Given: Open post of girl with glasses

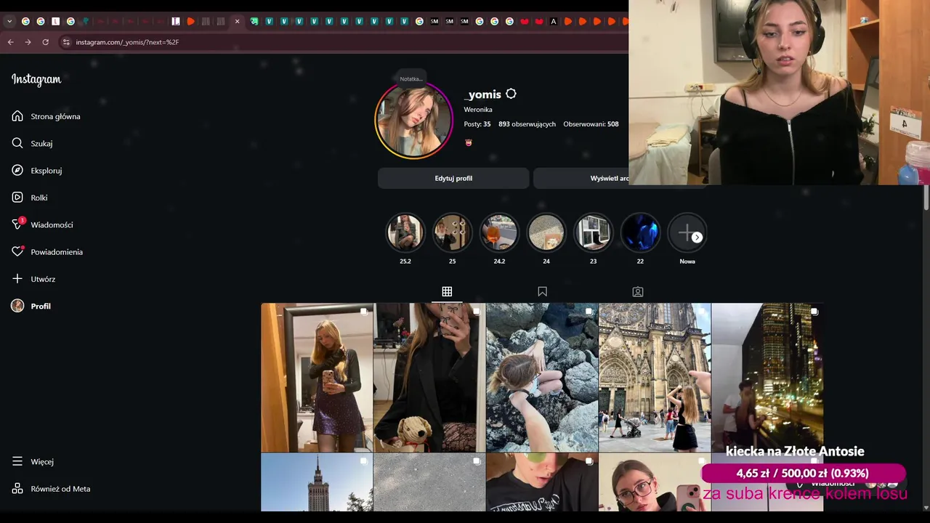Looking at the screenshot, I should coord(655,482).
